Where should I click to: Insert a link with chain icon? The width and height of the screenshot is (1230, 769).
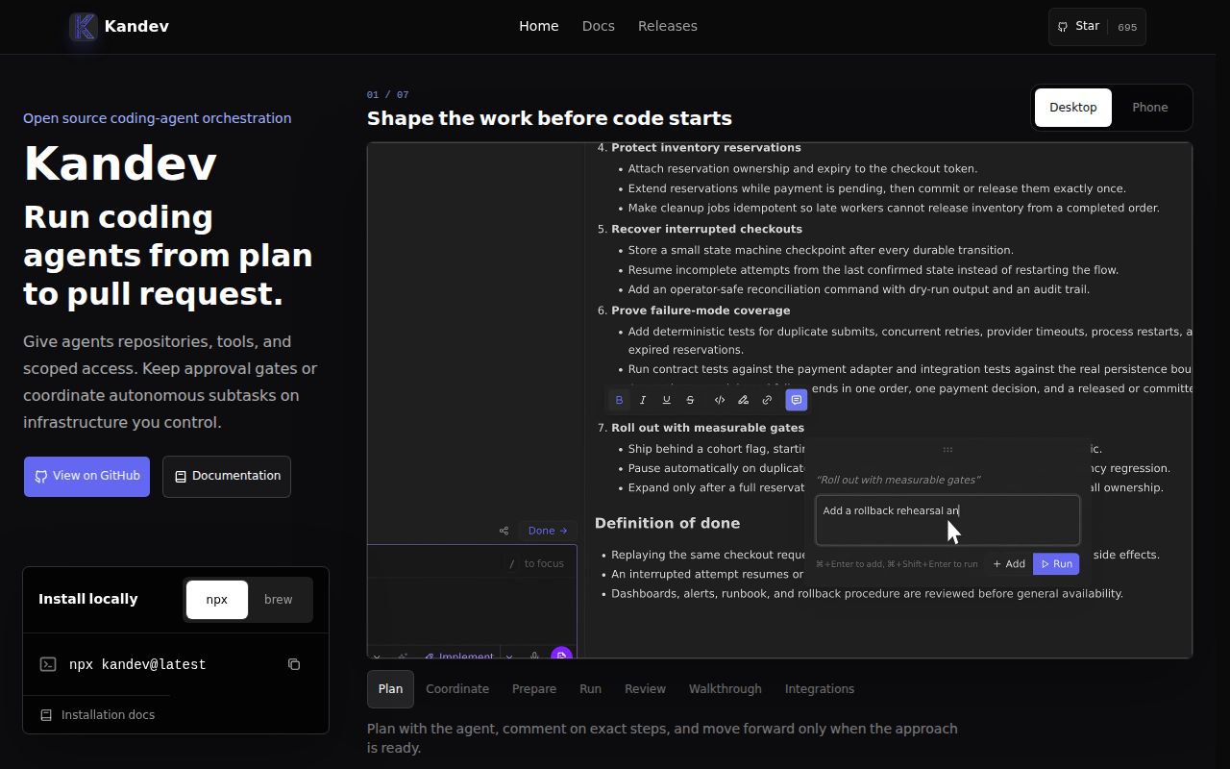pyautogui.click(x=767, y=400)
